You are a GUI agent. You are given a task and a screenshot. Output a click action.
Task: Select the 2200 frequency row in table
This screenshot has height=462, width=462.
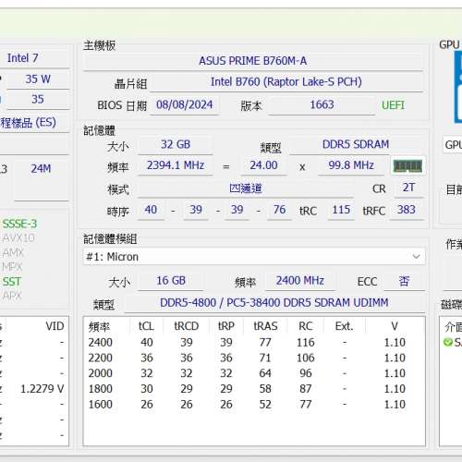coord(254,358)
